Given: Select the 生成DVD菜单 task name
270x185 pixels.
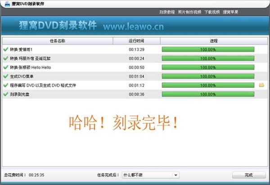Looking at the screenshot, I should tap(22, 77).
